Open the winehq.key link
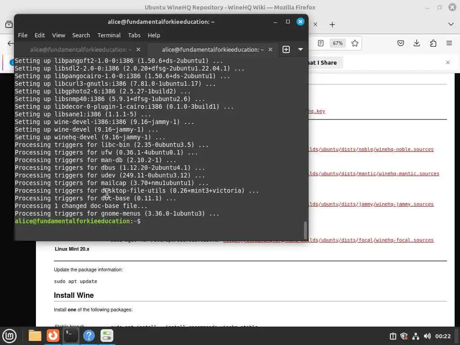Viewport: 460px width, 345px height. pyautogui.click(x=317, y=111)
